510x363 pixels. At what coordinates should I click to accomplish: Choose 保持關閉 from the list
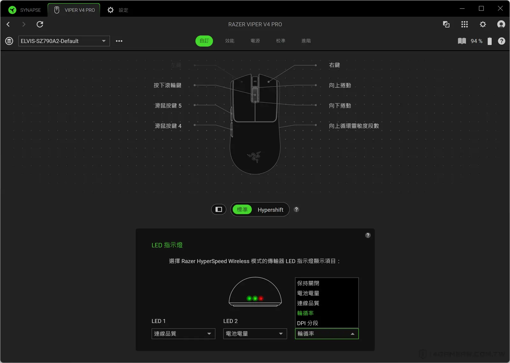click(x=327, y=283)
